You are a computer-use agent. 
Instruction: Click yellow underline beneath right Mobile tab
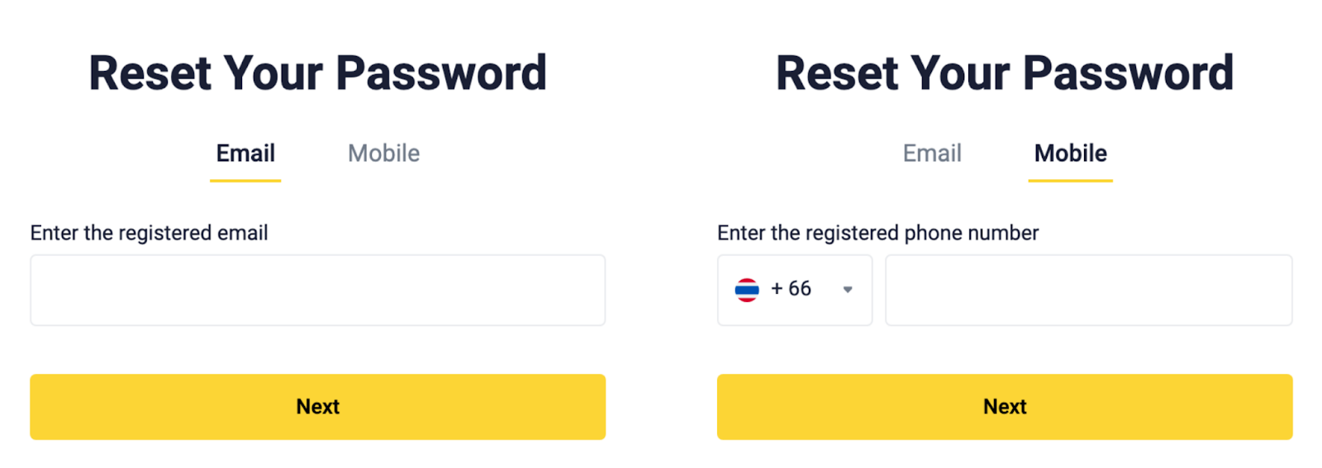tap(1070, 180)
